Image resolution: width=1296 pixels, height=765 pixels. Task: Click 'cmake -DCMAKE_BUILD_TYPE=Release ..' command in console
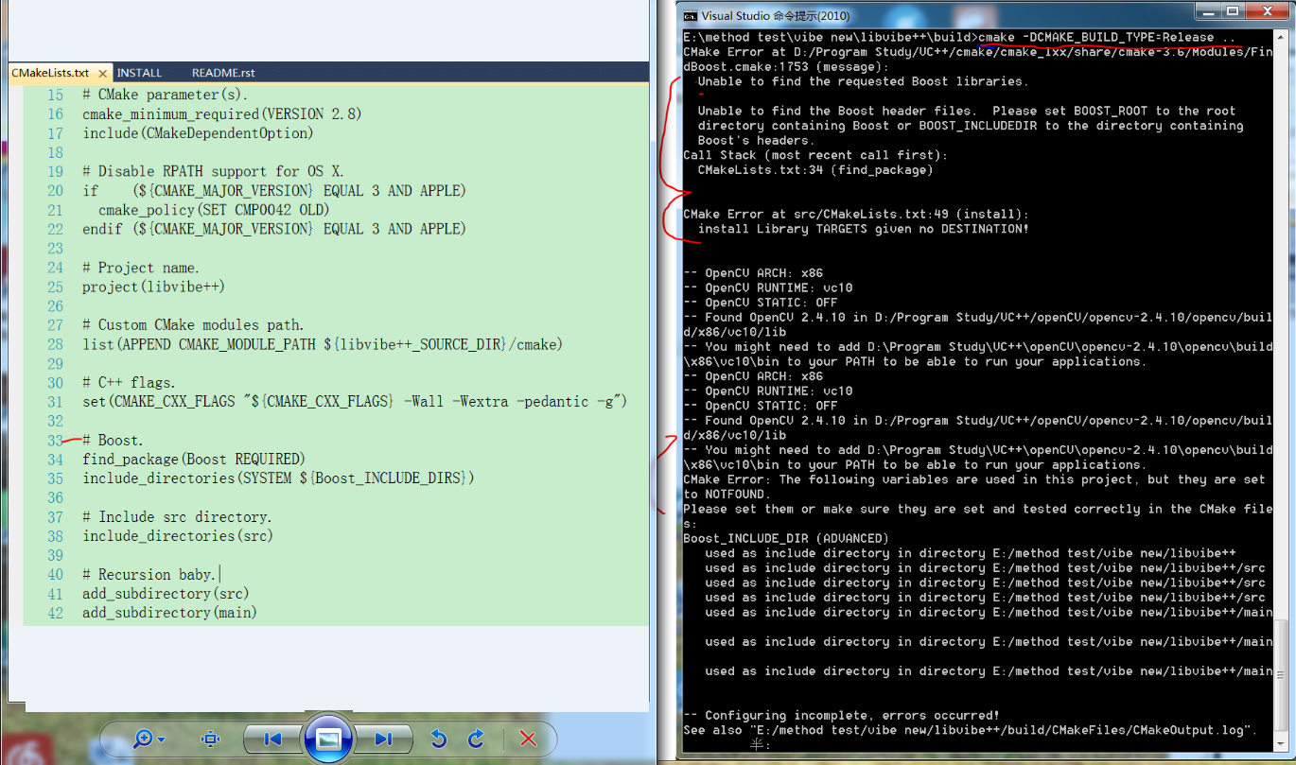point(1107,37)
